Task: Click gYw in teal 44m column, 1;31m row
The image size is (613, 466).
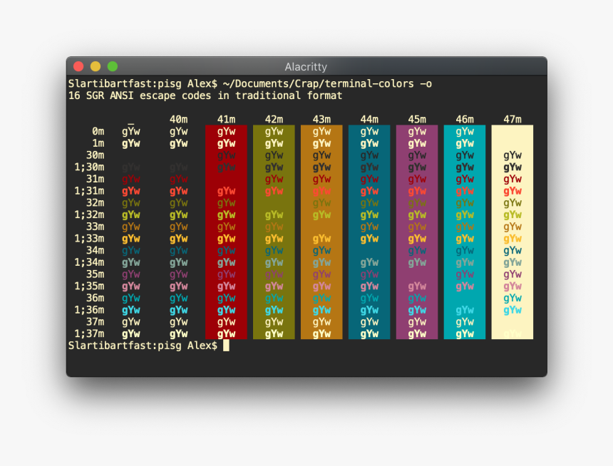Action: 369,192
